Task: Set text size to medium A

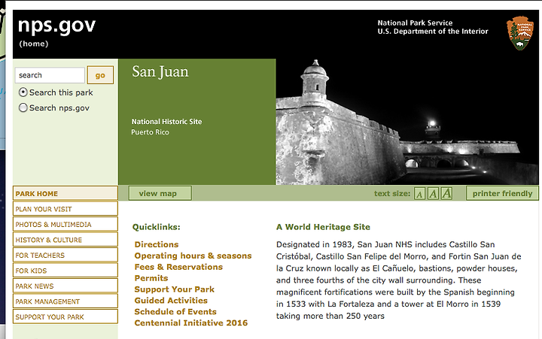Action: (433, 194)
